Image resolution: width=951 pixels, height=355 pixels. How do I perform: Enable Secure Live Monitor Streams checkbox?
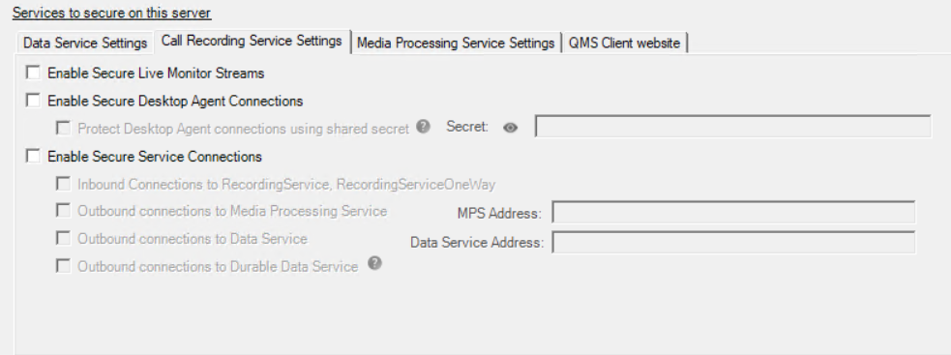click(x=33, y=73)
